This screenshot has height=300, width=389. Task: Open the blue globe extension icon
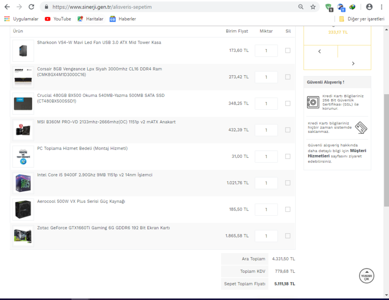[x=341, y=7]
